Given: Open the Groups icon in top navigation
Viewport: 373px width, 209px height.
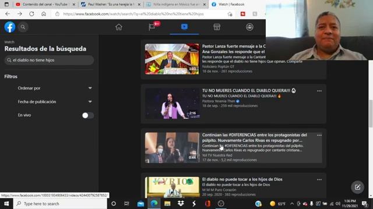Looking at the screenshot, I should (249, 27).
